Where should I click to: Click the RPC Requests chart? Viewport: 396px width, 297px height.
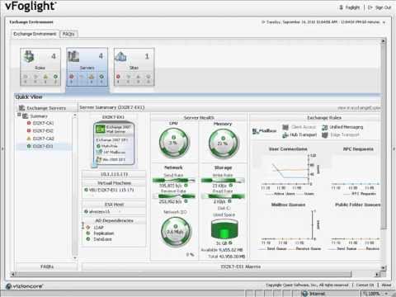pos(356,172)
